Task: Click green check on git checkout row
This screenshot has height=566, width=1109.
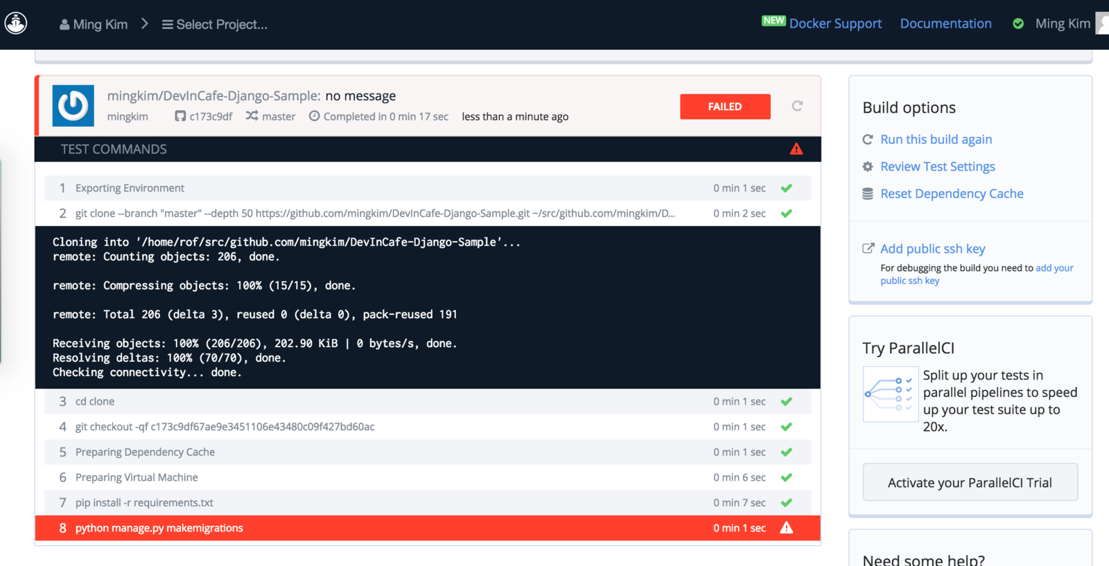Action: coord(787,427)
